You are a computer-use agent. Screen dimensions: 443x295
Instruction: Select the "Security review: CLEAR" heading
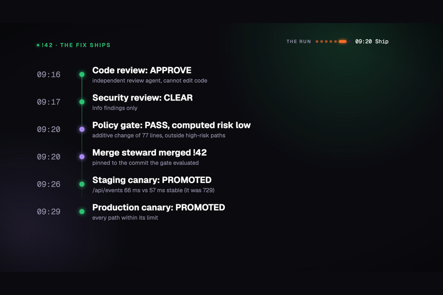pyautogui.click(x=142, y=98)
